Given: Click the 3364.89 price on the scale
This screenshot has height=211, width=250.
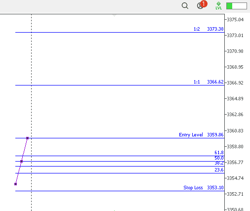Looking at the screenshot, I should 235,99.
